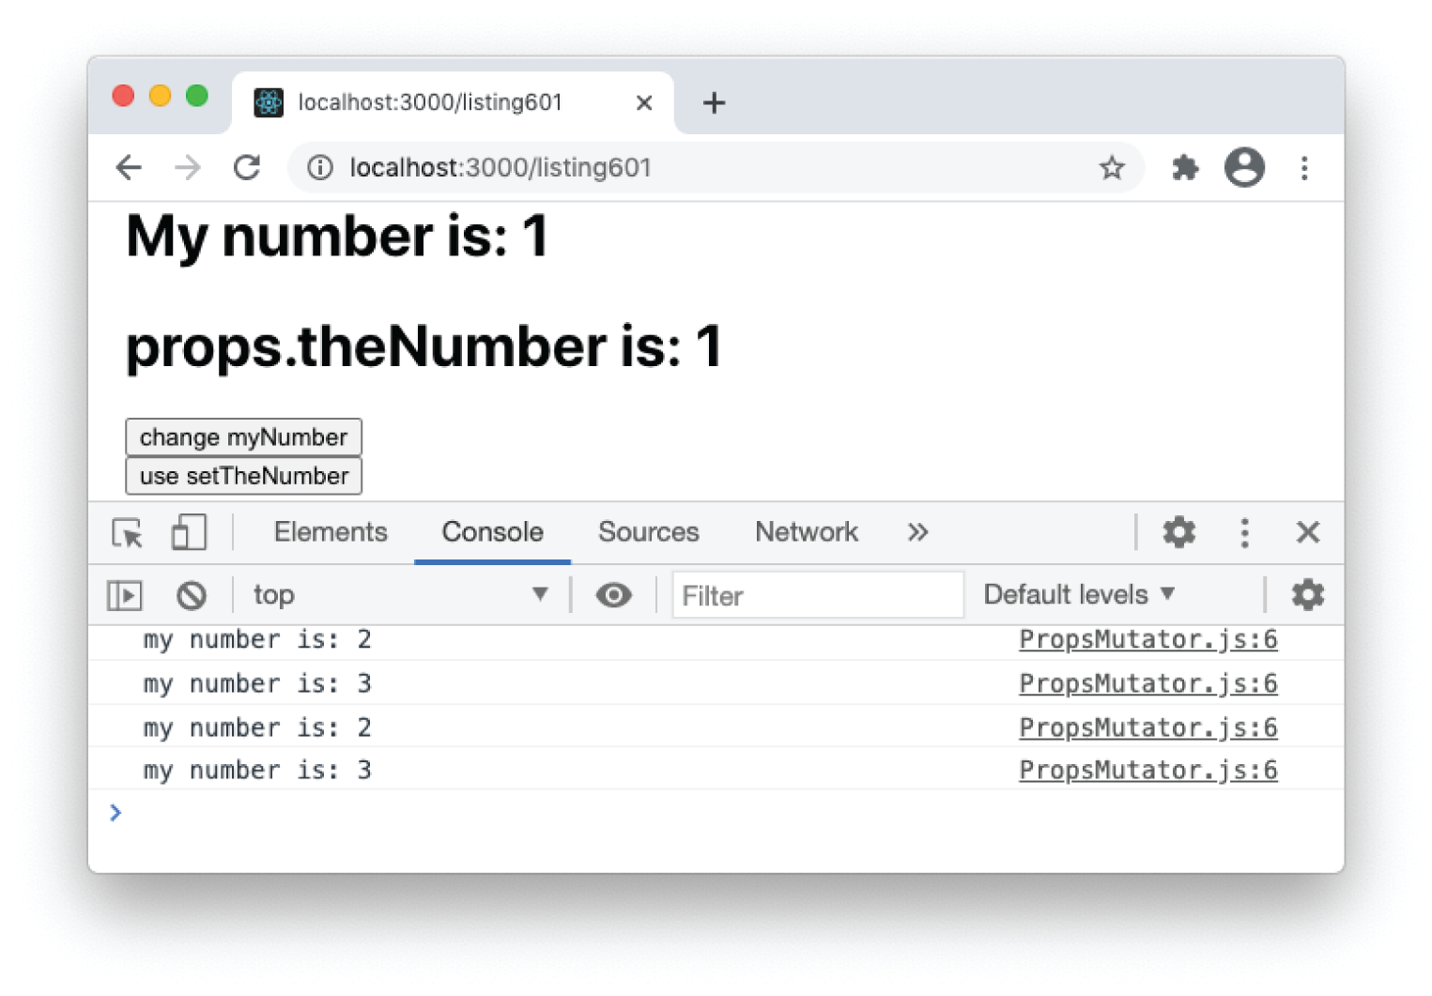Open console settings gear
This screenshot has height=996, width=1432.
click(x=1307, y=594)
